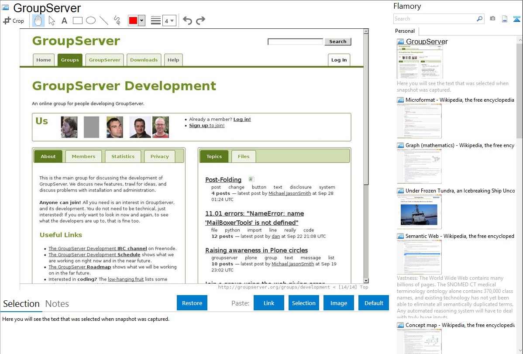Click the line thickness icon
This screenshot has width=523, height=354.
pyautogui.click(x=155, y=21)
